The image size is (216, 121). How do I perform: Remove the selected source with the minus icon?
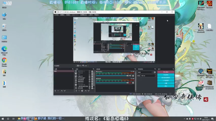tap(79, 91)
